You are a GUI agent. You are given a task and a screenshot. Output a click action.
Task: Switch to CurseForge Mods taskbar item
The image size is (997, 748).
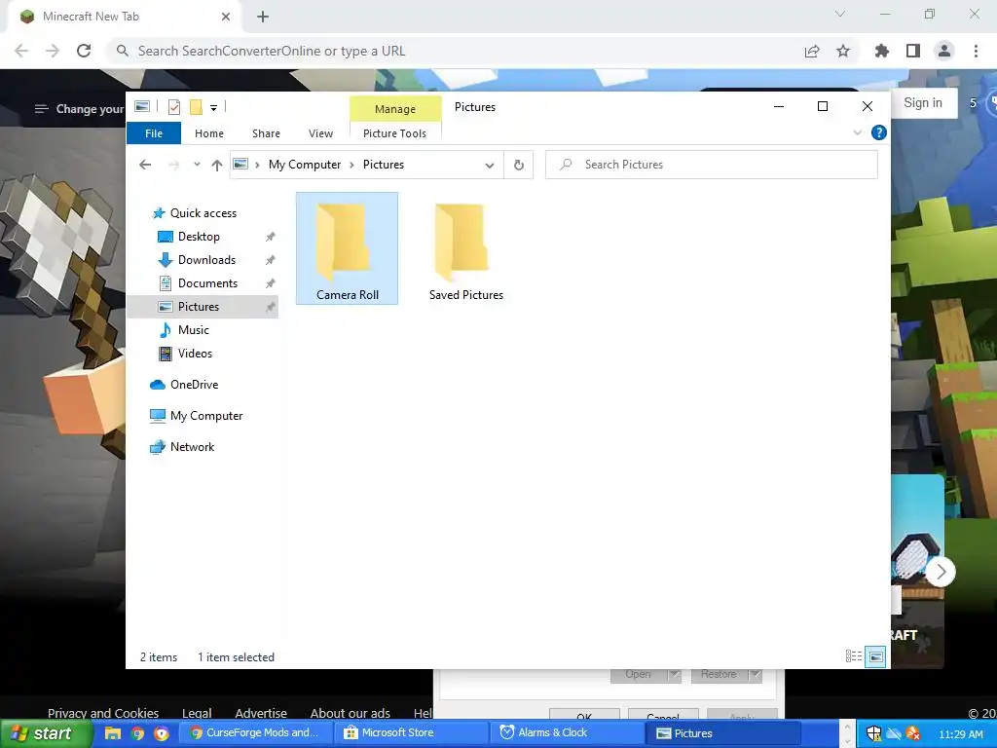tap(254, 733)
